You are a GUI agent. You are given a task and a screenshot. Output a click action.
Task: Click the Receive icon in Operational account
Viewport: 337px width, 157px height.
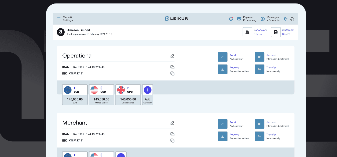[x=223, y=69]
